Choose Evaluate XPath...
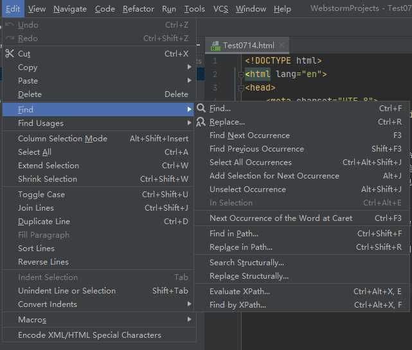412x350 pixels. [x=302, y=291]
